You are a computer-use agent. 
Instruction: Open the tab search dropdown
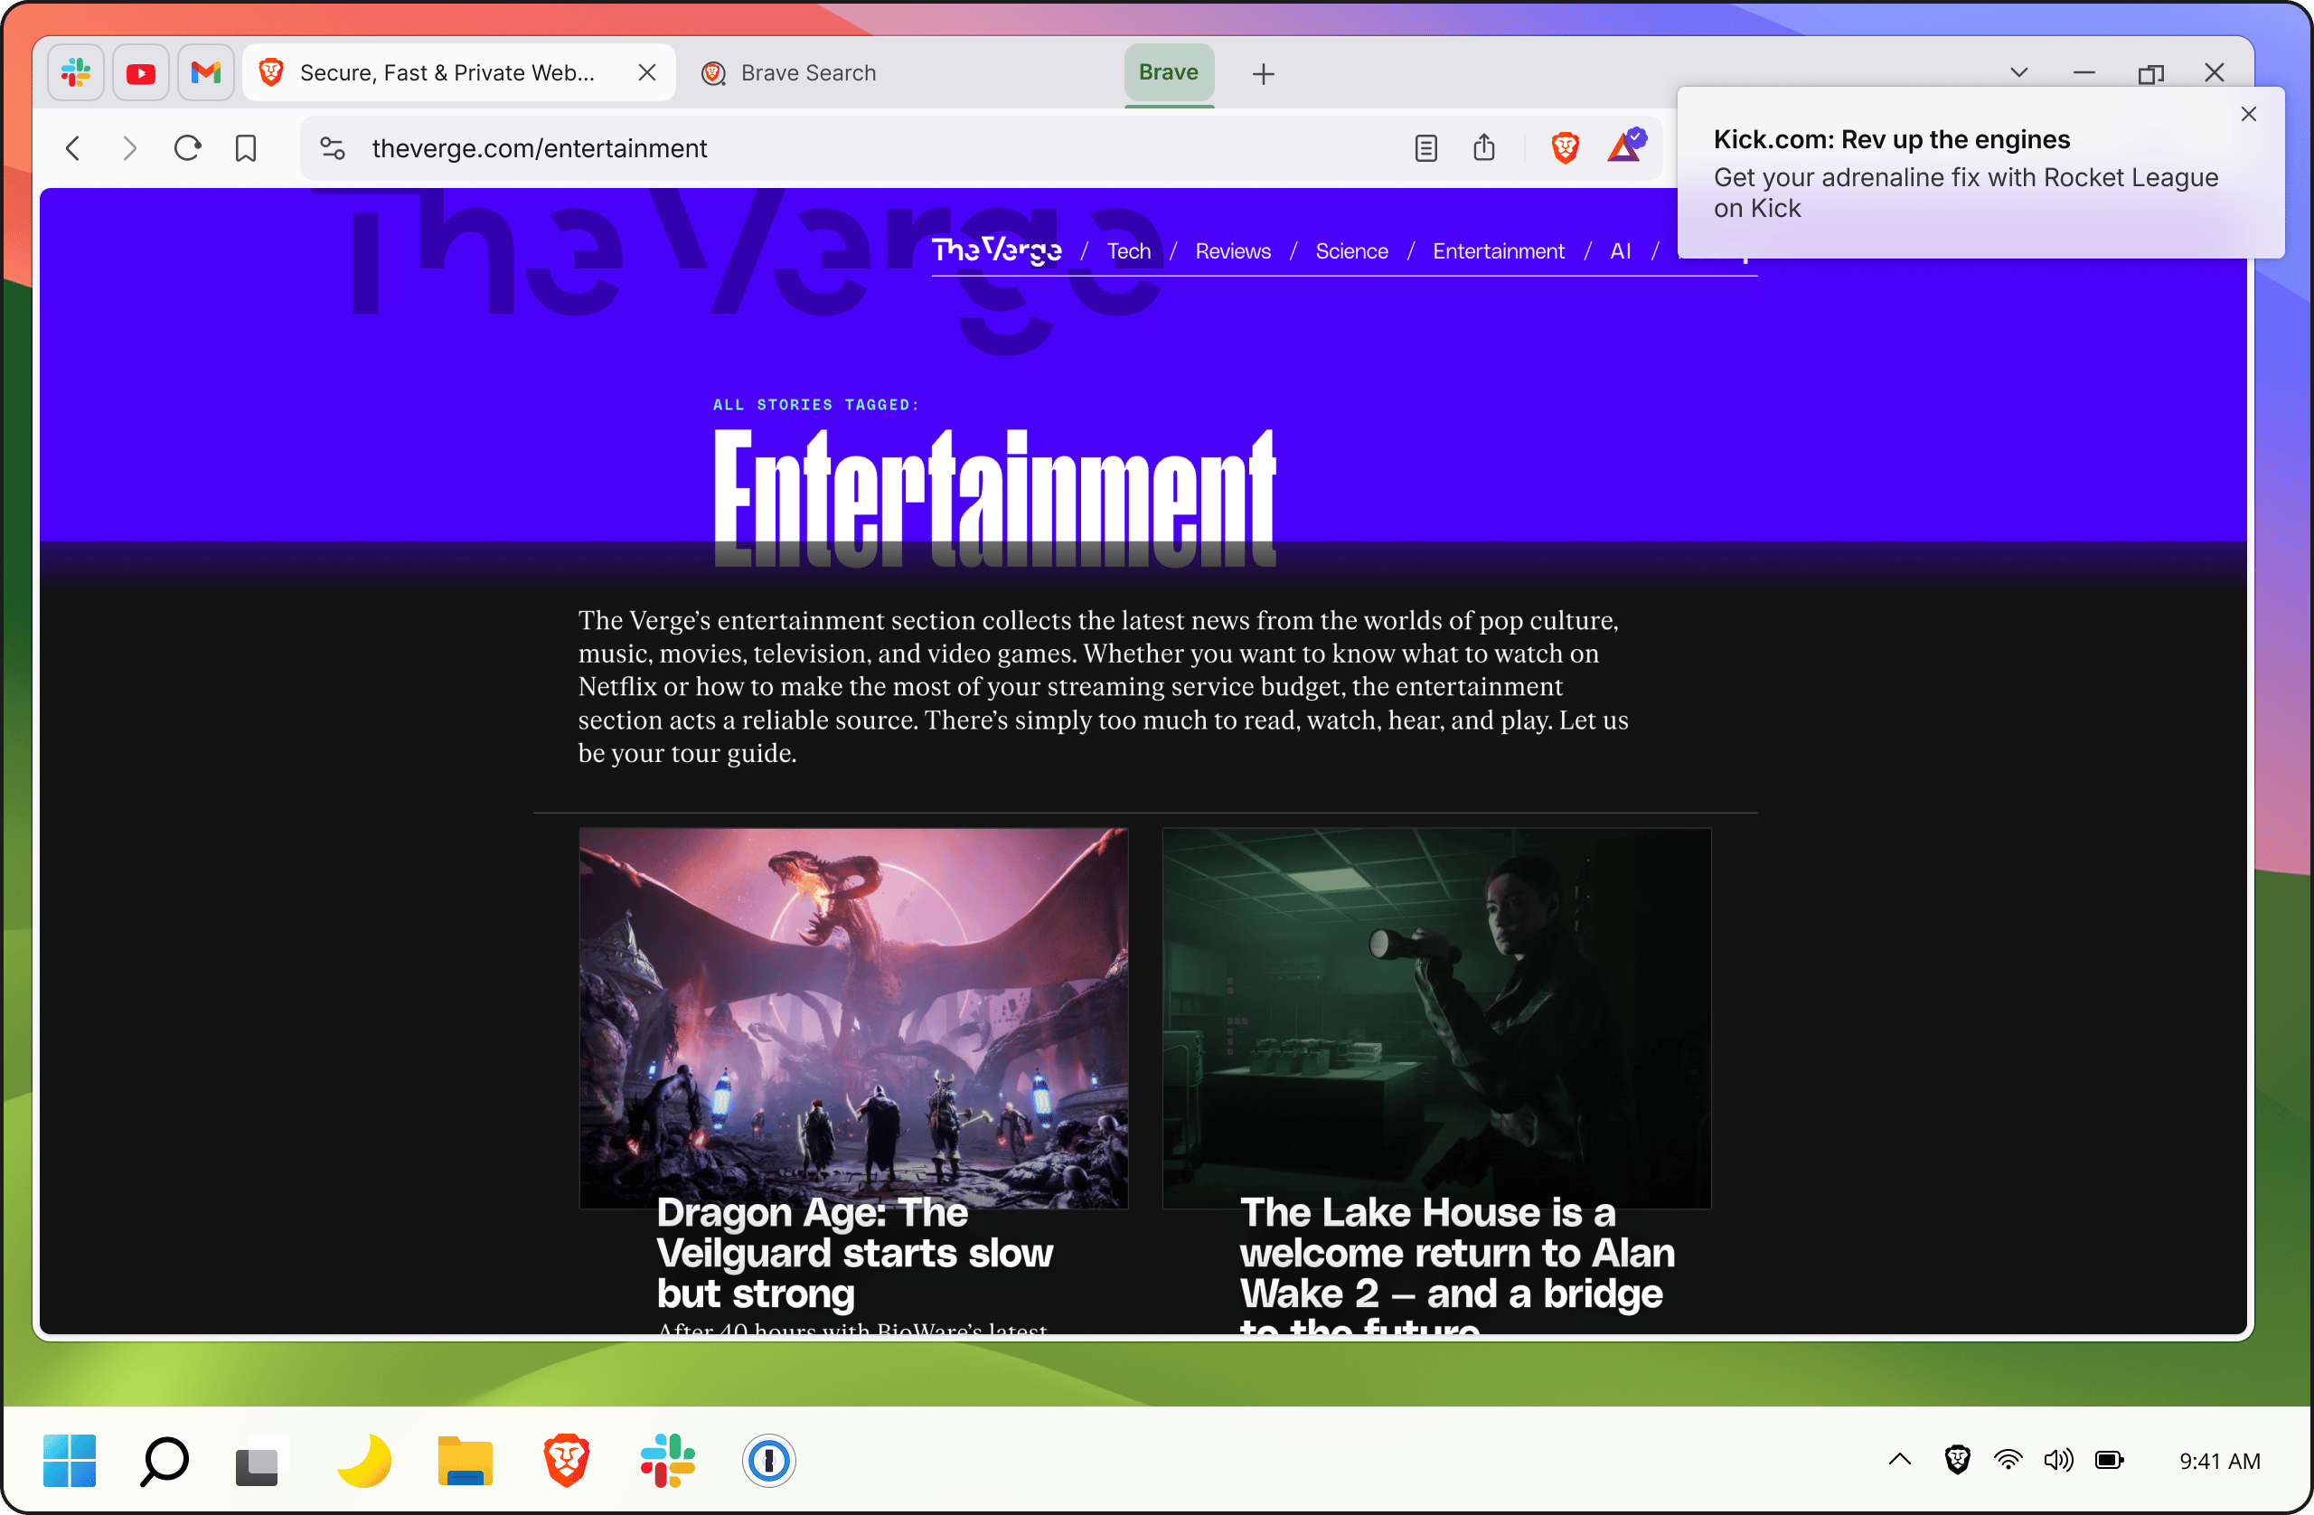pyautogui.click(x=2018, y=72)
